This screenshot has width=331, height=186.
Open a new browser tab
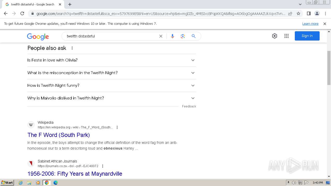click(70, 4)
